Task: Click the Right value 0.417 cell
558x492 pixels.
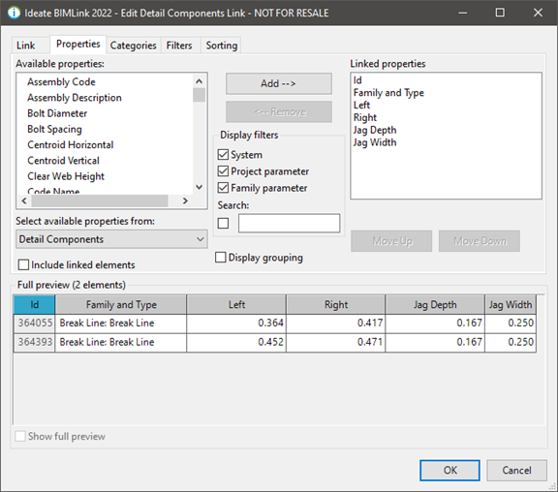Action: click(x=336, y=323)
